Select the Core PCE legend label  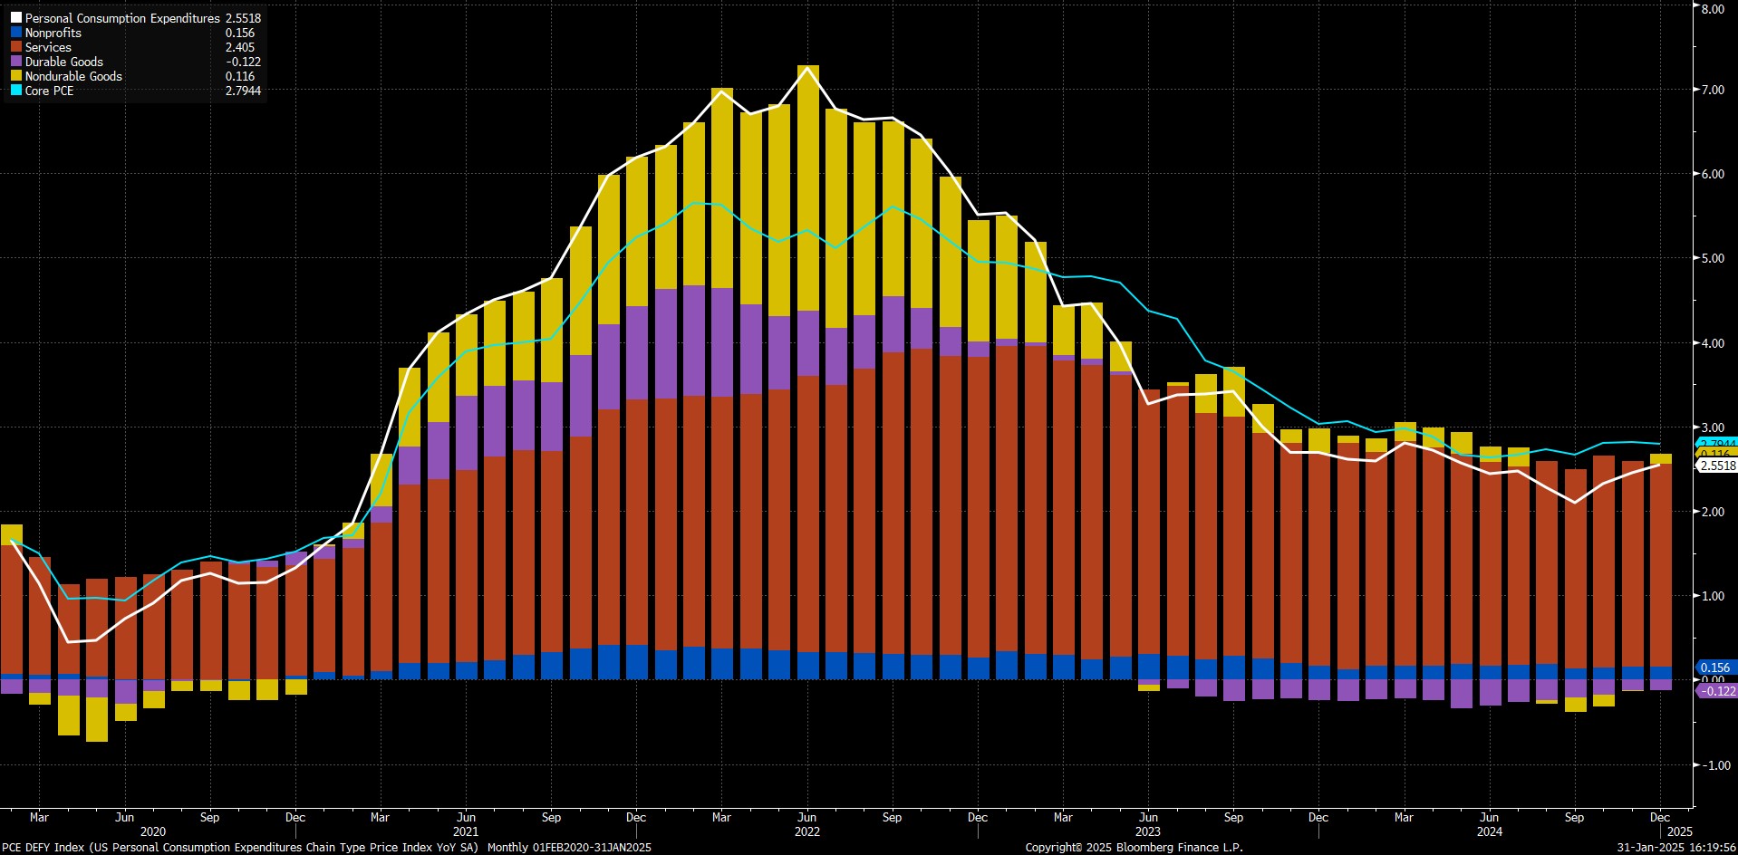click(50, 91)
